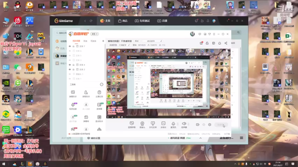Open the gift box icon above the preview
Screen dimensions: 298x167
coord(201,43)
